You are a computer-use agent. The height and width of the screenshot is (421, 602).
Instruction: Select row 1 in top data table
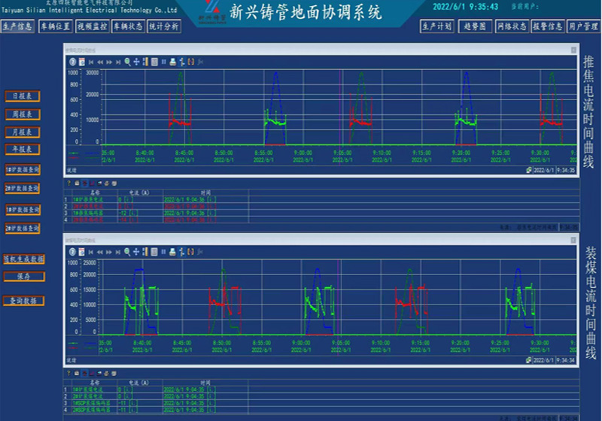pos(113,198)
